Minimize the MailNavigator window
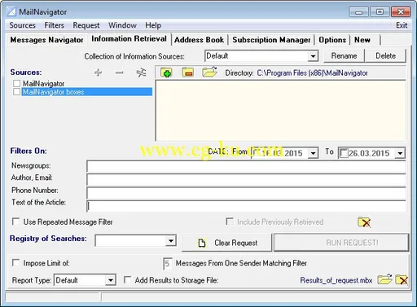417x307 pixels. 358,12
